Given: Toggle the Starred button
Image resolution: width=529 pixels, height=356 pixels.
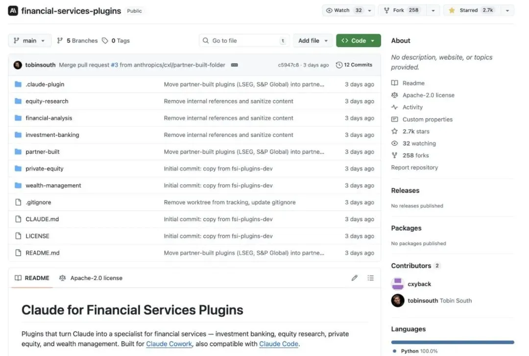Looking at the screenshot, I should (x=471, y=10).
